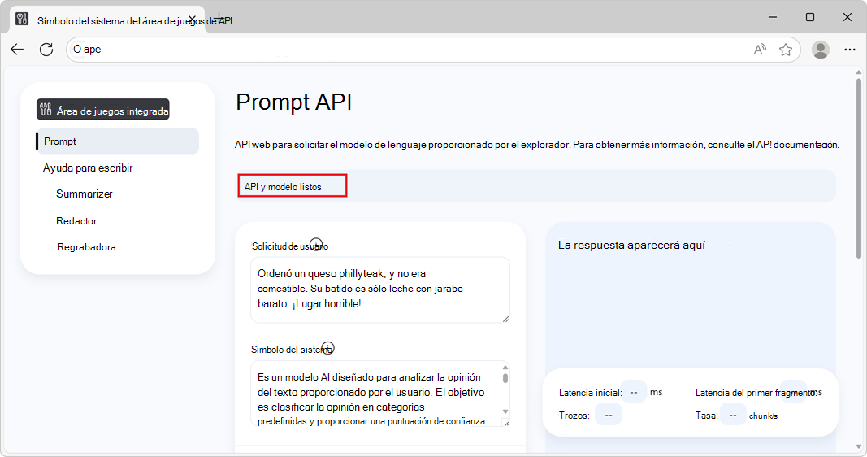Click Latencia del primer fragmento label
This screenshot has height=457, width=867.
756,392
